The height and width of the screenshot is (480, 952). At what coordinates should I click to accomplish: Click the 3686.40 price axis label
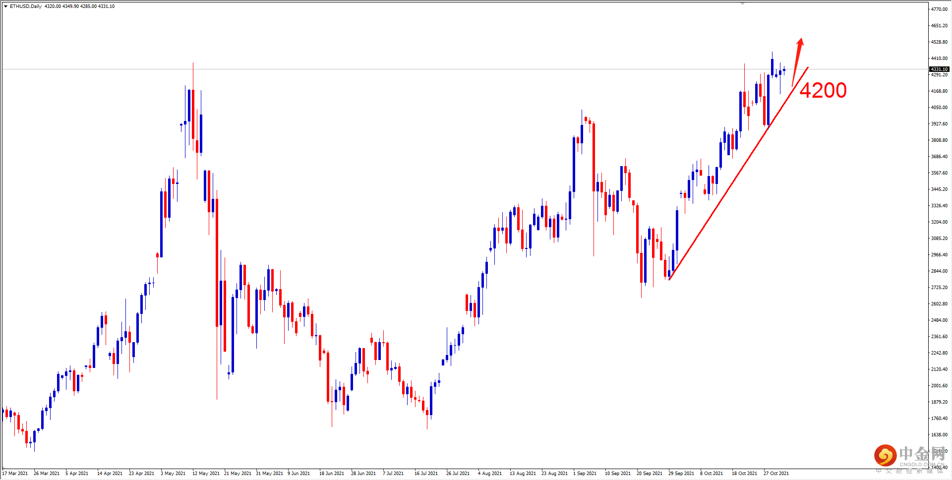[939, 157]
